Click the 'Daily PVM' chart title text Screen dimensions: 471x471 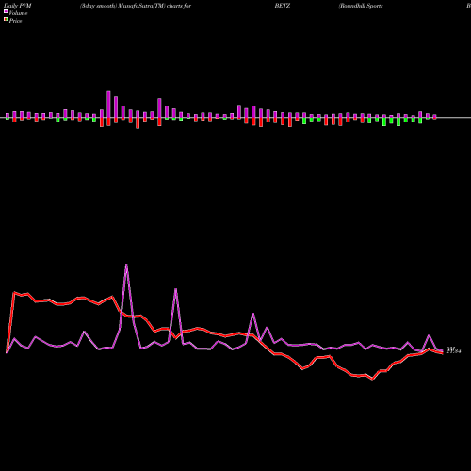click(x=18, y=6)
